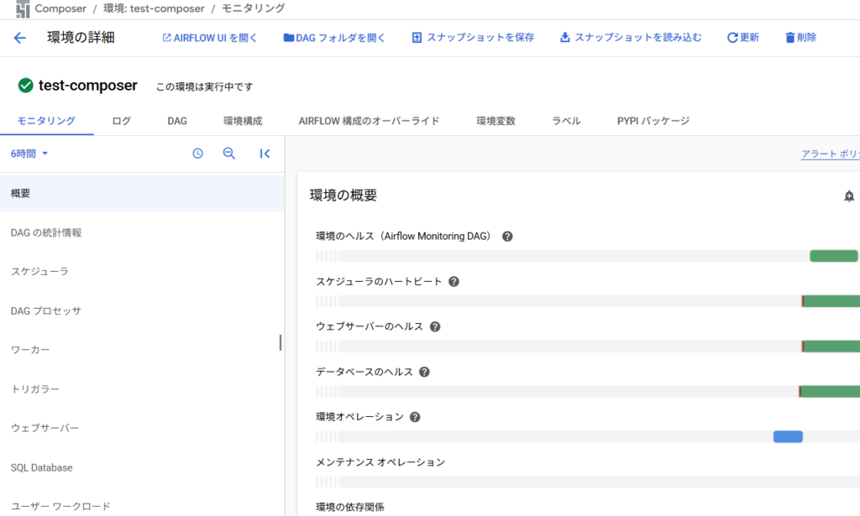Viewport: 860px width, 516px height.
Task: Open the 6時間 time range dropdown
Action: pyautogui.click(x=29, y=154)
